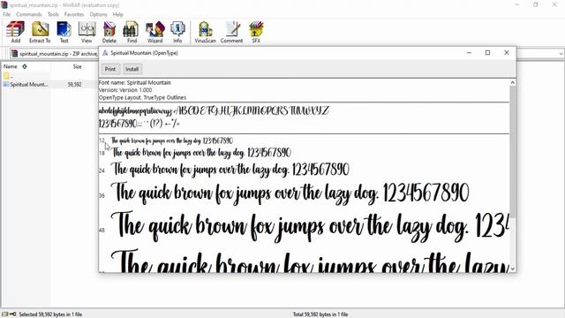Click the Add icon in WinRAR toolbar

16,32
